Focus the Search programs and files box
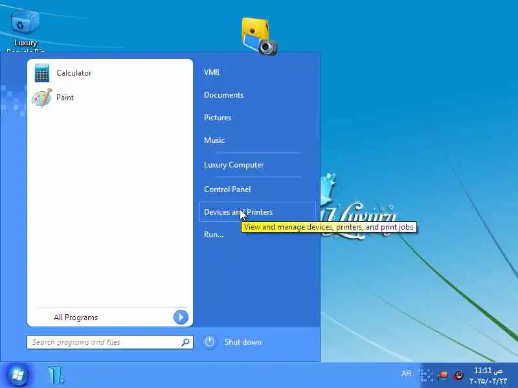This screenshot has height=388, width=518. [110, 342]
